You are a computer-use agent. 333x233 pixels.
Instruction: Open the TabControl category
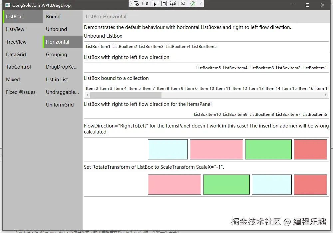[23, 67]
